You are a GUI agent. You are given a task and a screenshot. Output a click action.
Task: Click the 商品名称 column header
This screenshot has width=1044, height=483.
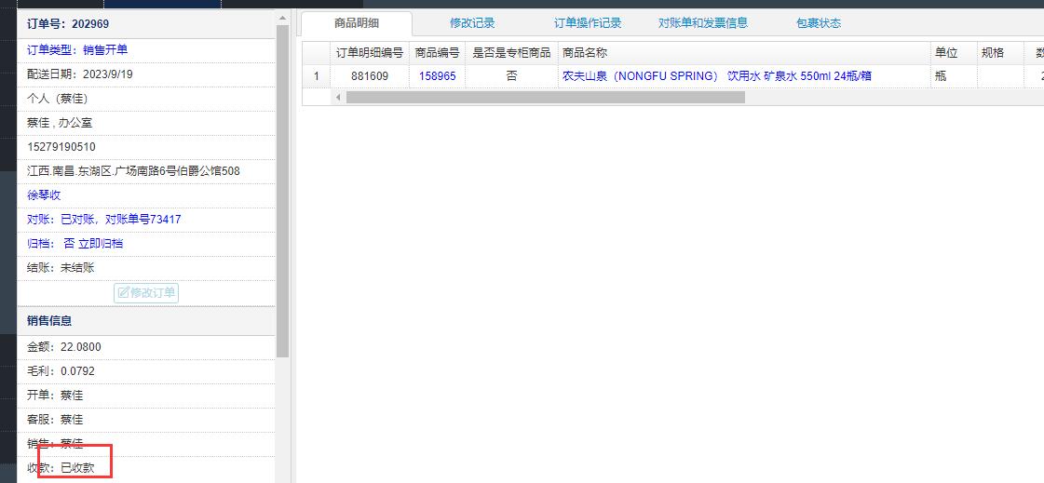click(585, 53)
